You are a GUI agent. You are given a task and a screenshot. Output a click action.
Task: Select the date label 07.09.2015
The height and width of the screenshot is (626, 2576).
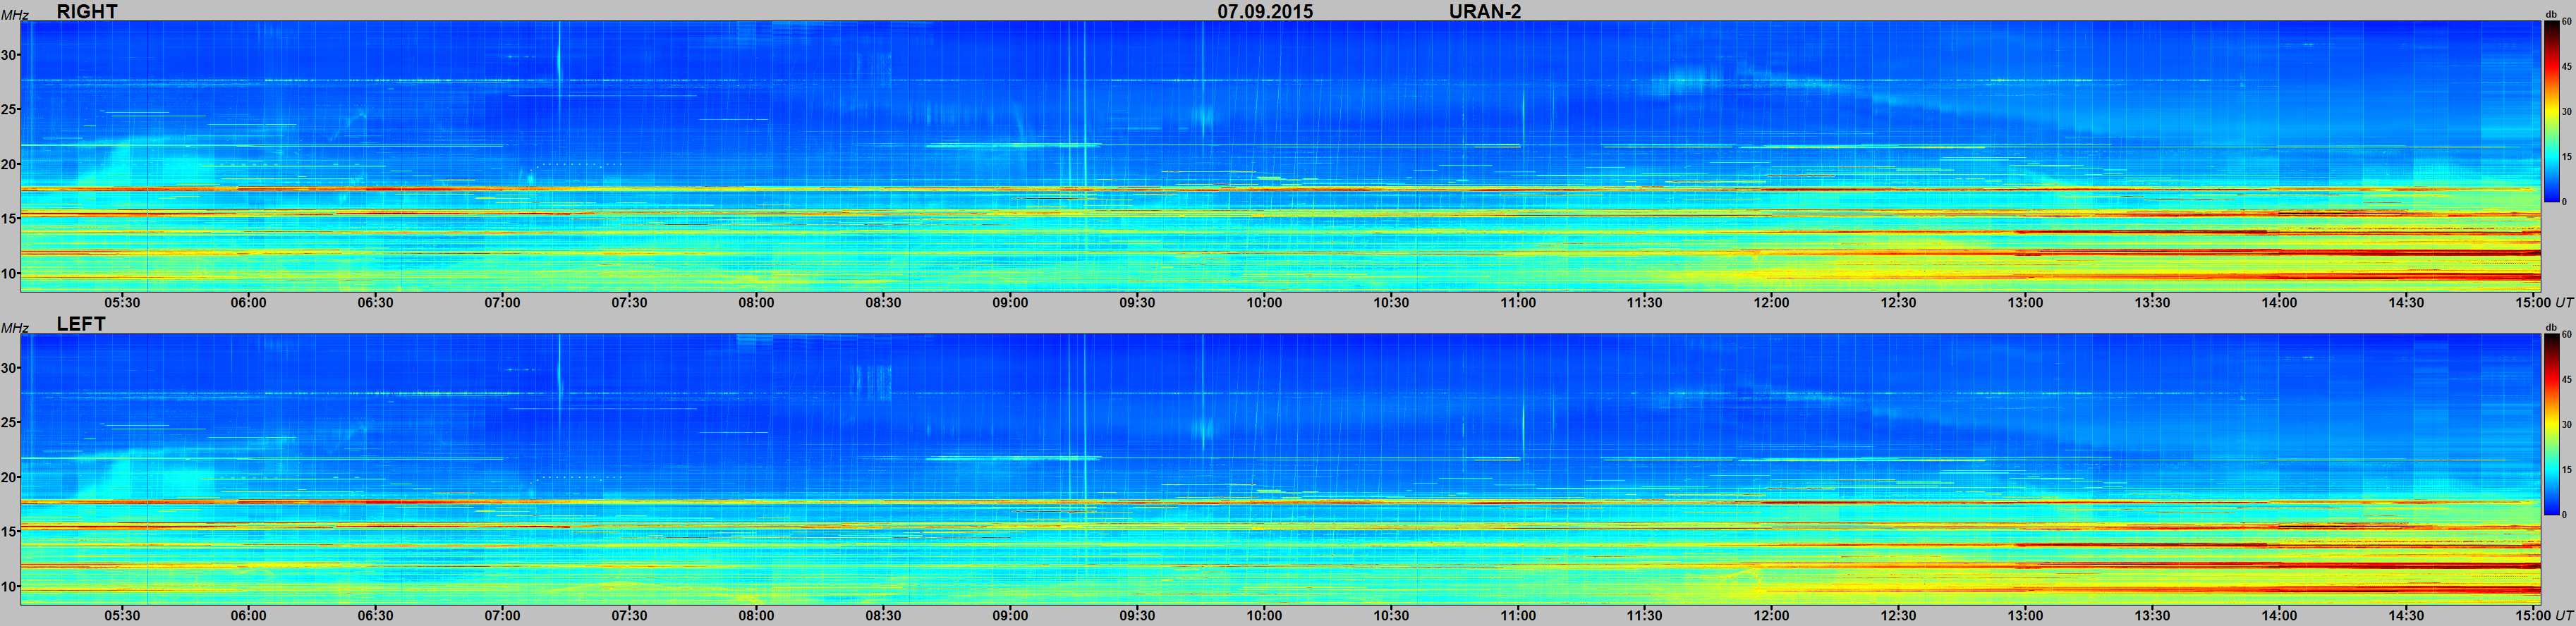(1265, 12)
